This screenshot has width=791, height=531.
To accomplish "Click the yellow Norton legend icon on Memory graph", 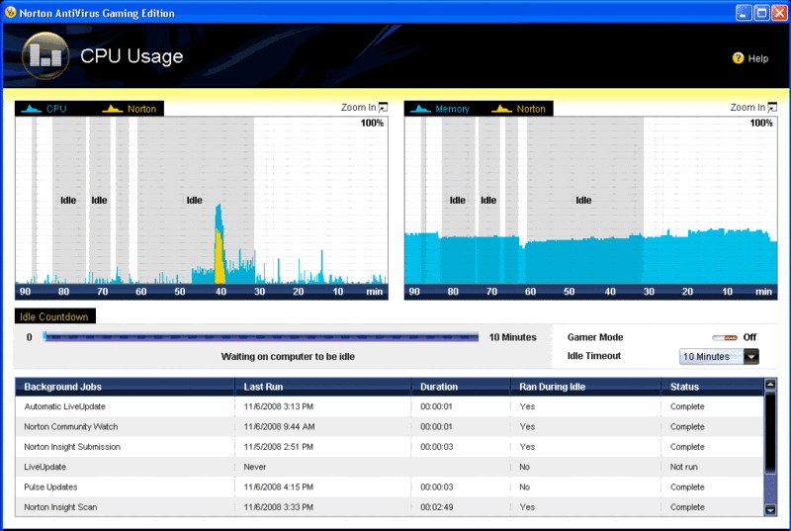I will coord(501,109).
